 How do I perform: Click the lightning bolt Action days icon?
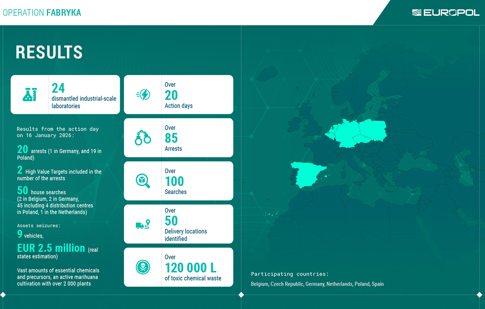(143, 95)
